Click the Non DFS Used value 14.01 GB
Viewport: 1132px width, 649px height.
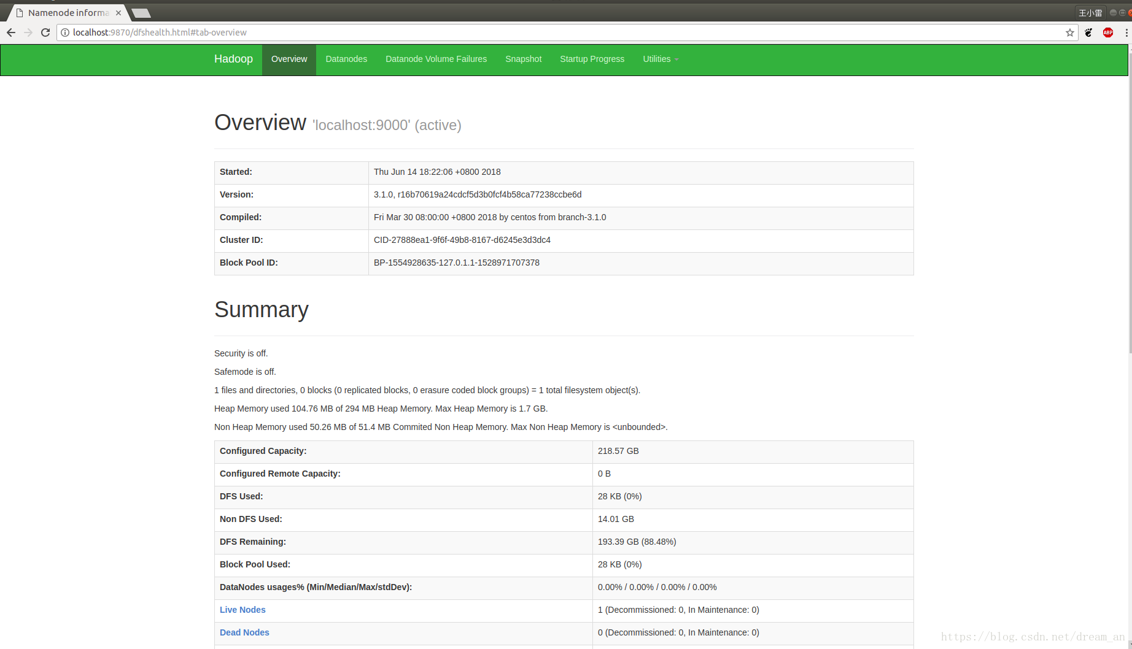[x=616, y=519]
